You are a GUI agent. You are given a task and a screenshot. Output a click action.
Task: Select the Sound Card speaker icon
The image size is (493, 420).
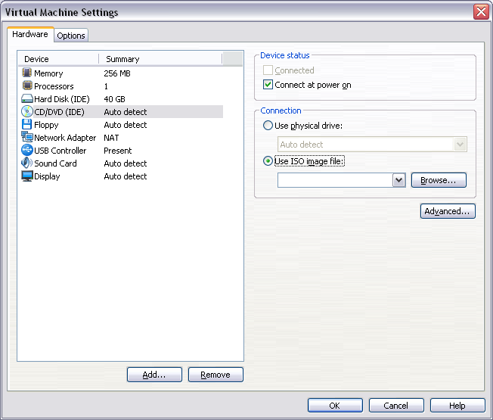click(26, 163)
